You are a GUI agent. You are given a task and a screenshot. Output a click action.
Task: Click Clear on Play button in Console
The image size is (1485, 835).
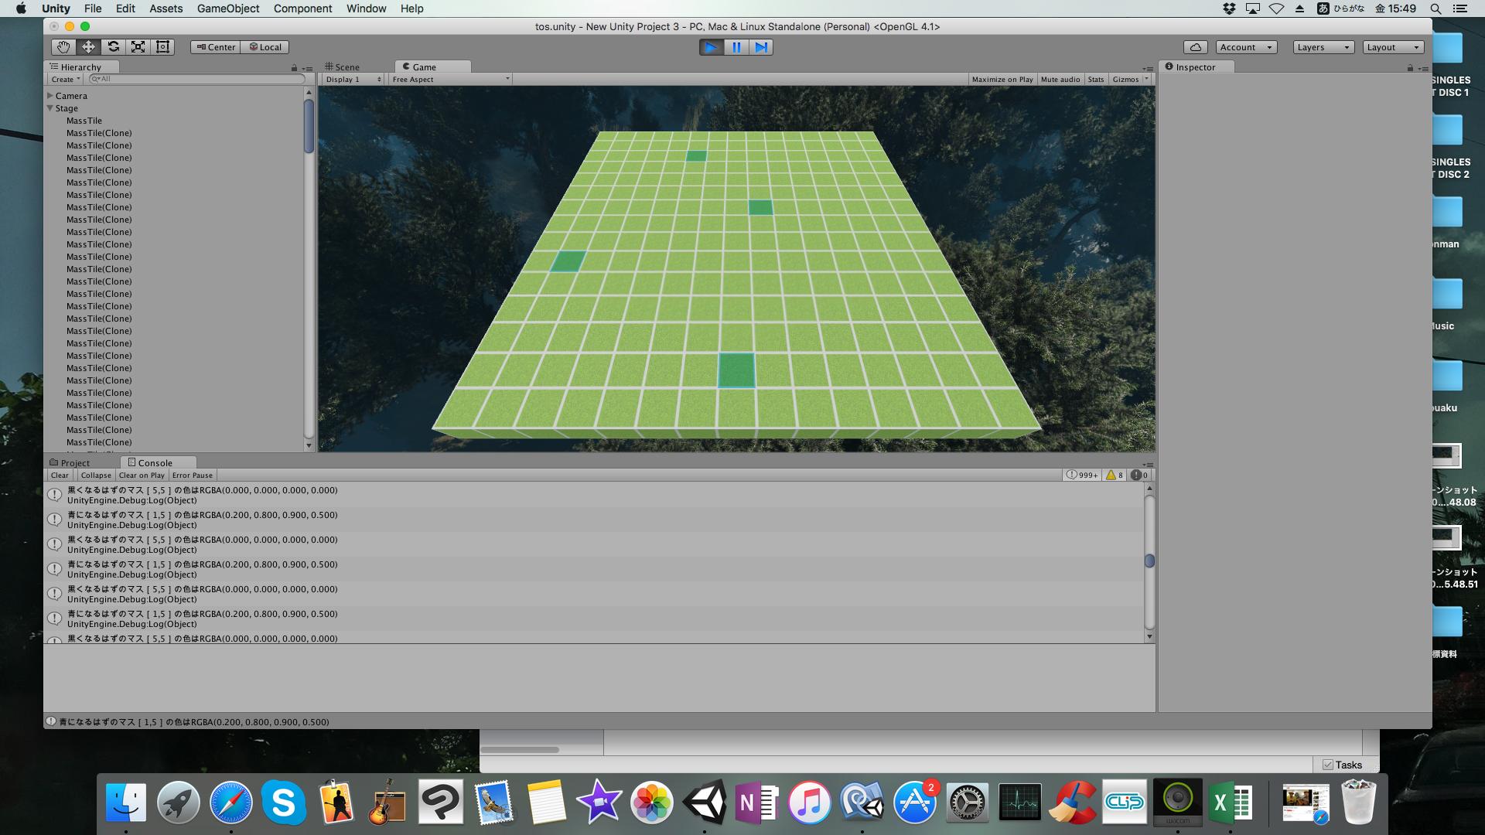pos(141,475)
